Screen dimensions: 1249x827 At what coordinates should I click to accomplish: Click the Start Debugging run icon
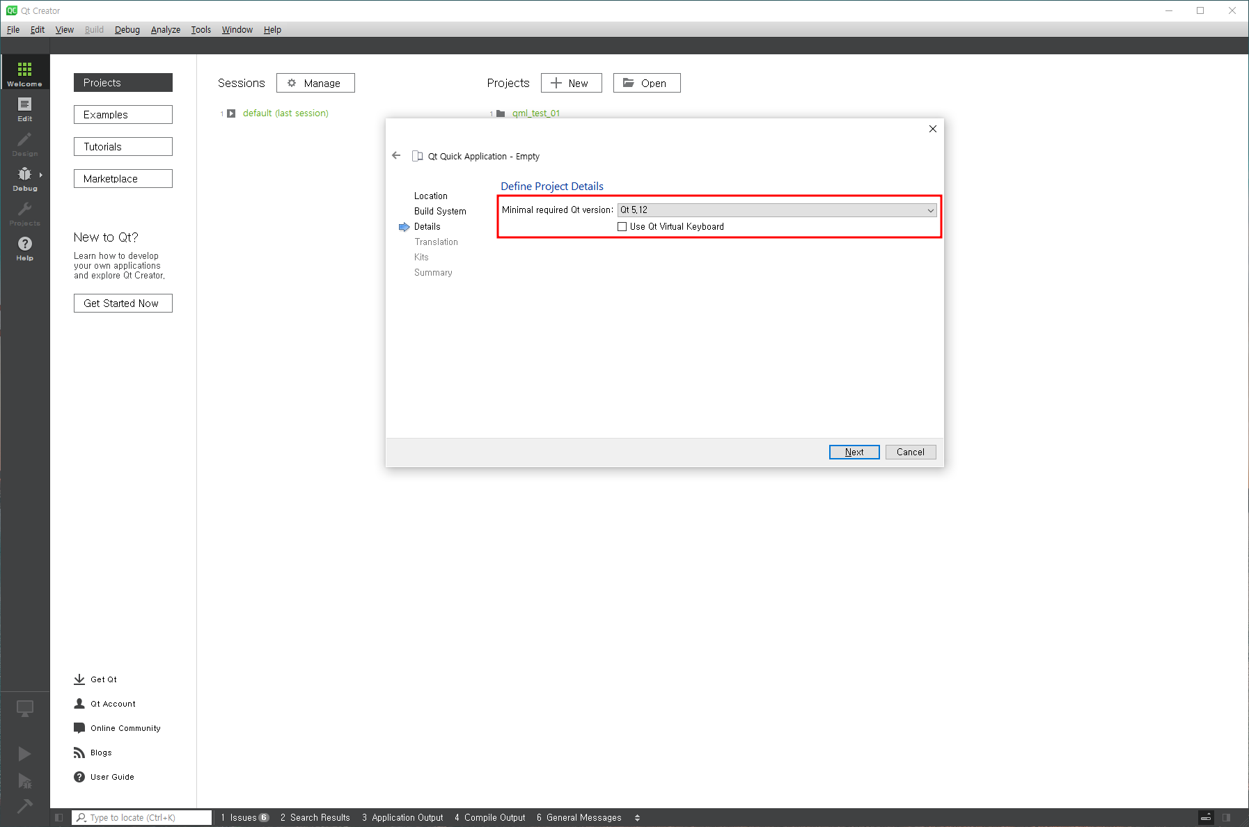24,781
